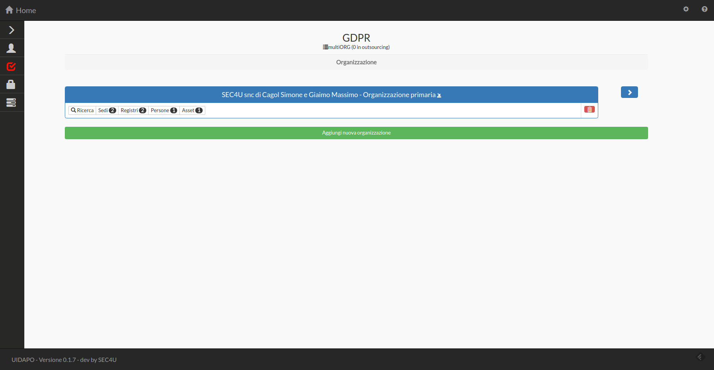714x370 pixels.
Task: Open the Sedi tab with 2 items
Action: coord(107,110)
